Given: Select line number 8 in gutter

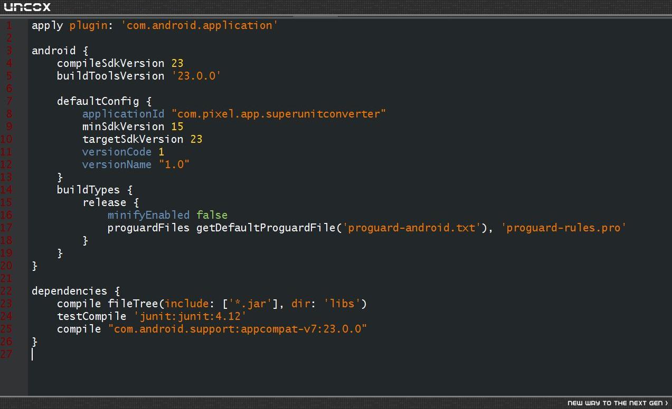Looking at the screenshot, I should tap(9, 114).
